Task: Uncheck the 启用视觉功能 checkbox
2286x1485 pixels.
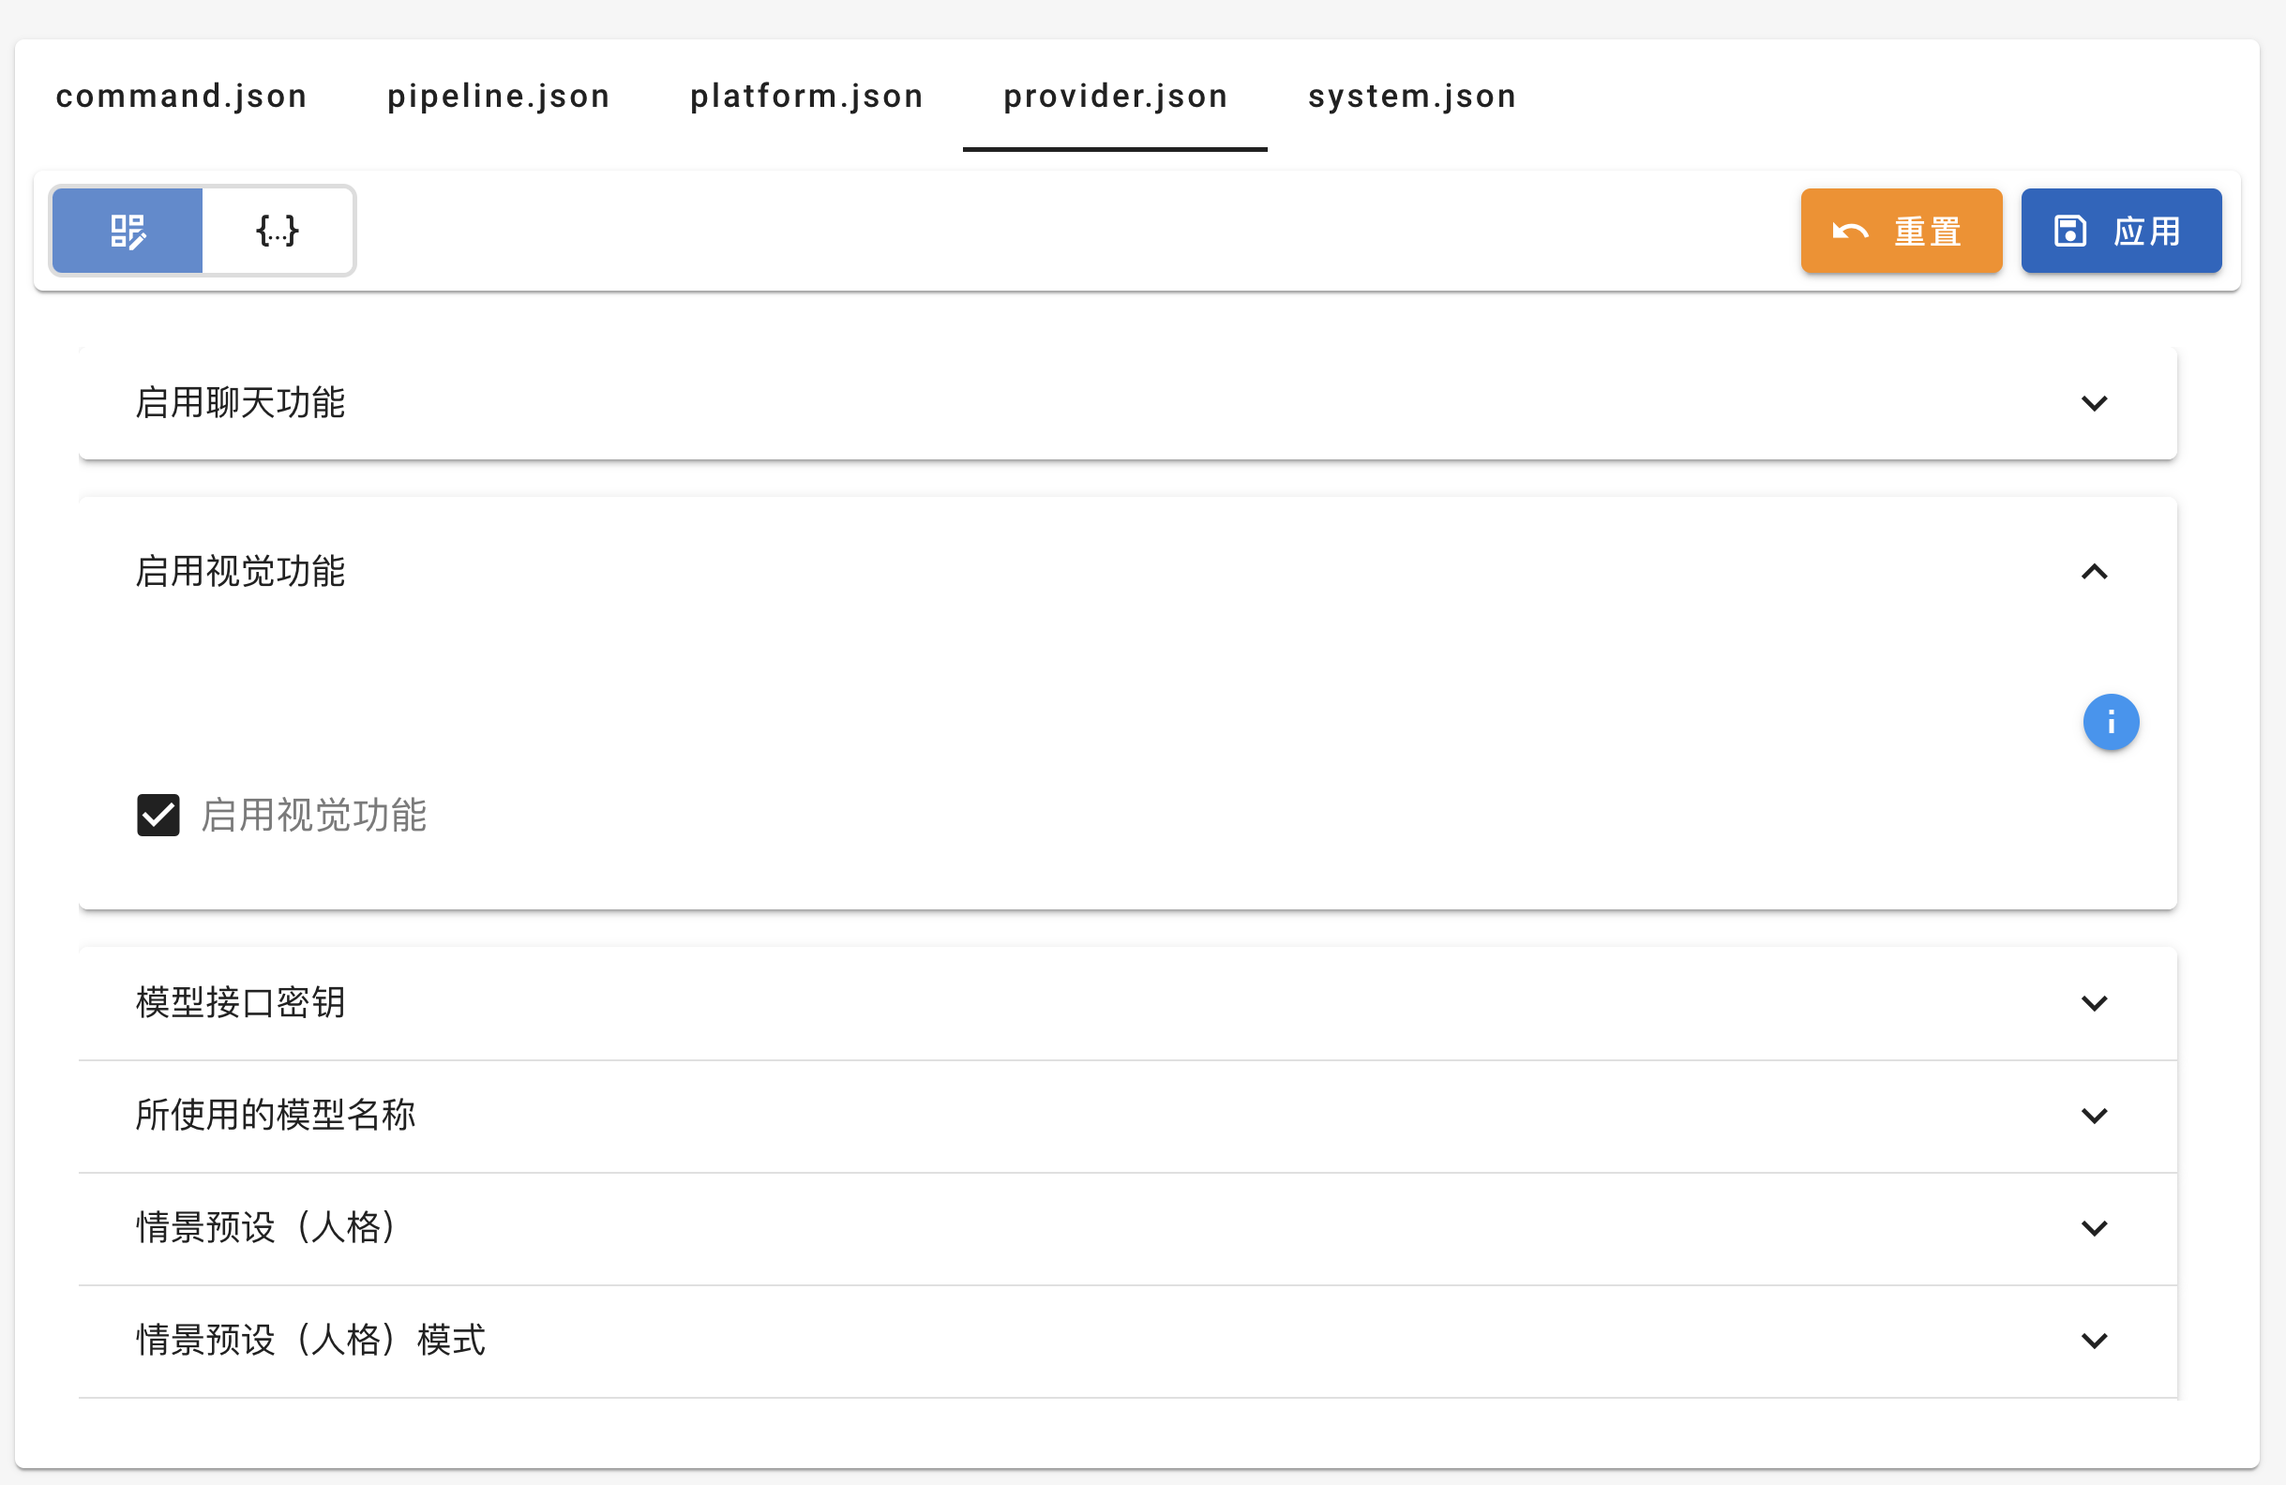Action: tap(158, 816)
